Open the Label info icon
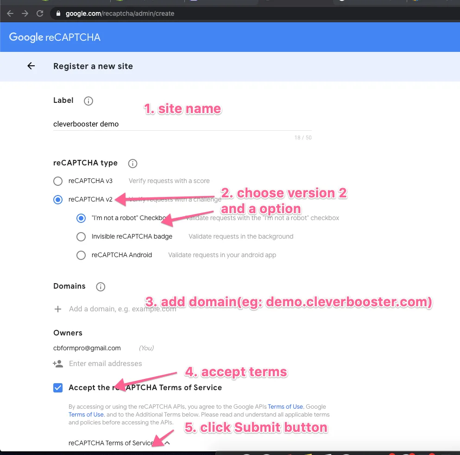The height and width of the screenshot is (455, 460). click(x=88, y=101)
